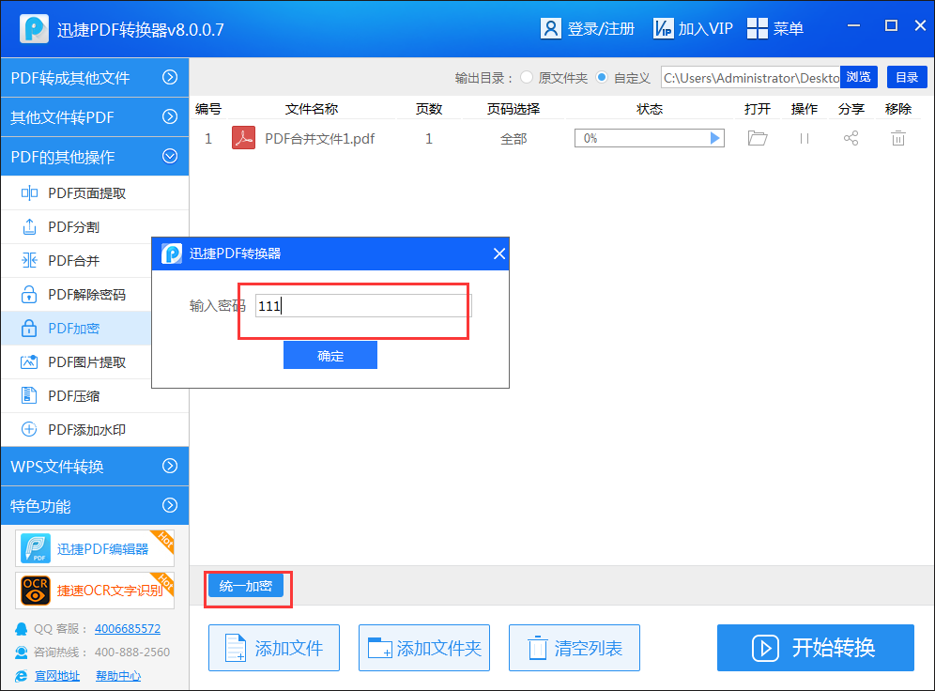935x691 pixels.
Task: Open 官网地址 link
Action: coord(56,675)
